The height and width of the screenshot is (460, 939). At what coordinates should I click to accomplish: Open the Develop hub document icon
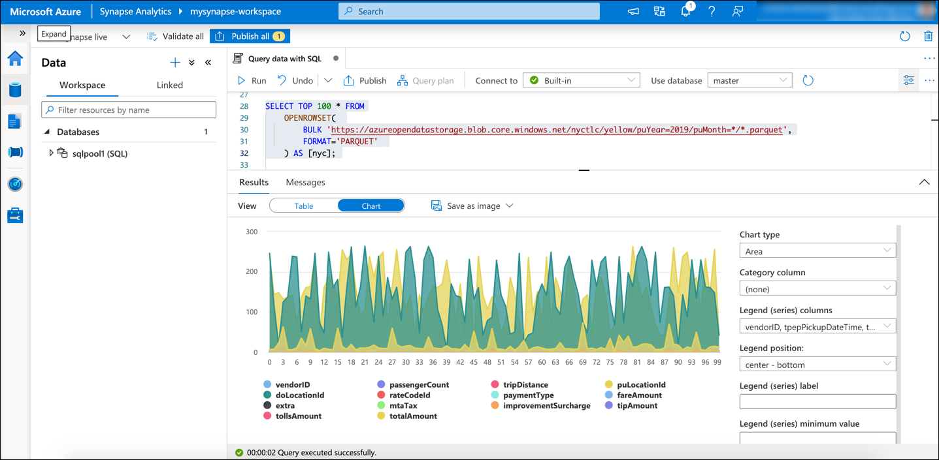pyautogui.click(x=15, y=121)
